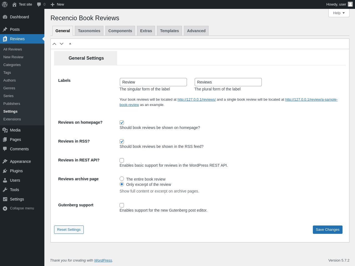Click the singular label input field
This screenshot has height=266, width=355.
[x=153, y=82]
